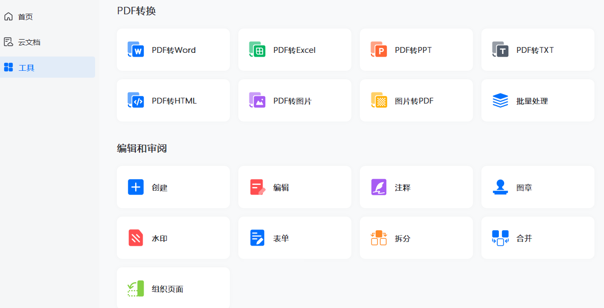The image size is (604, 308).
Task: Open the 合并 merge card
Action: tap(538, 238)
